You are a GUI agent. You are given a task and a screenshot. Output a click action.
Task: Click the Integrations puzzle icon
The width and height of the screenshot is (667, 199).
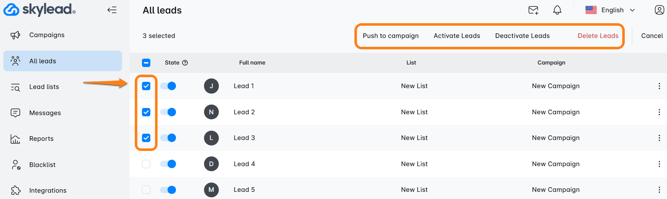pos(16,191)
